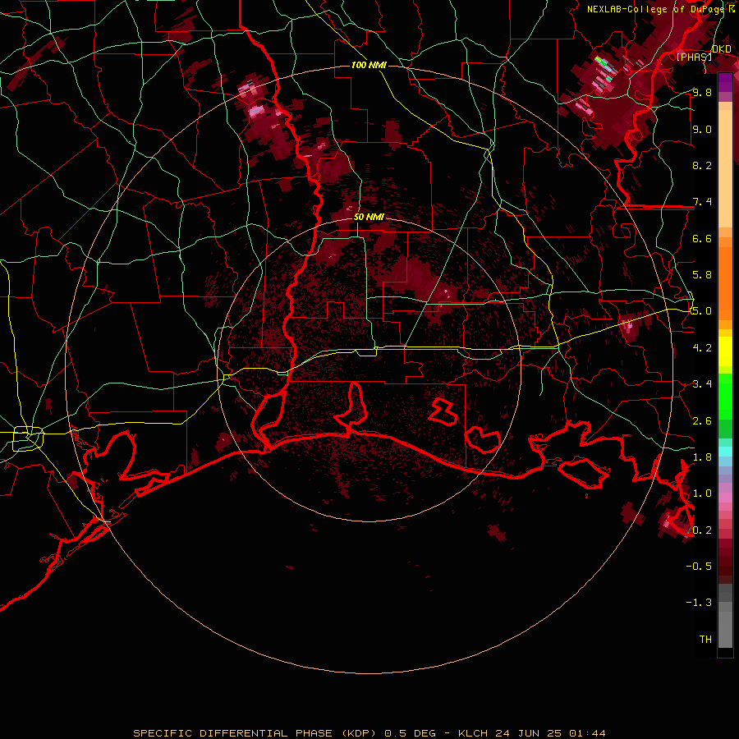Click the '50 NMI' range ring label
The height and width of the screenshot is (739, 739).
point(369,217)
